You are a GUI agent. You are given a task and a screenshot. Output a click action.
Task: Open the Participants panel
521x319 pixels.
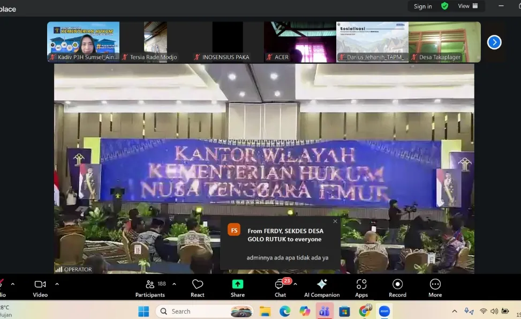(x=150, y=288)
